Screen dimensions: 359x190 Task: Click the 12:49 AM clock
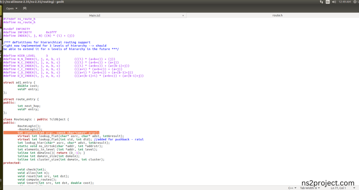[345, 2]
